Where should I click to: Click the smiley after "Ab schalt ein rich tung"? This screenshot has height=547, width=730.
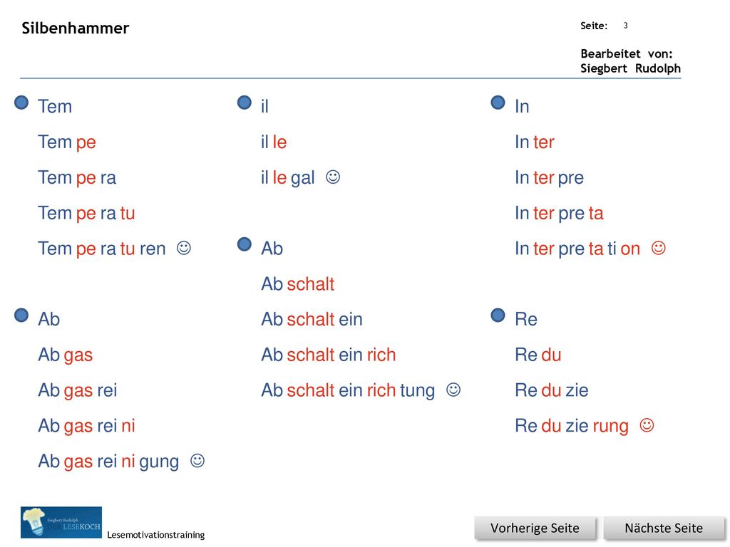(x=453, y=390)
